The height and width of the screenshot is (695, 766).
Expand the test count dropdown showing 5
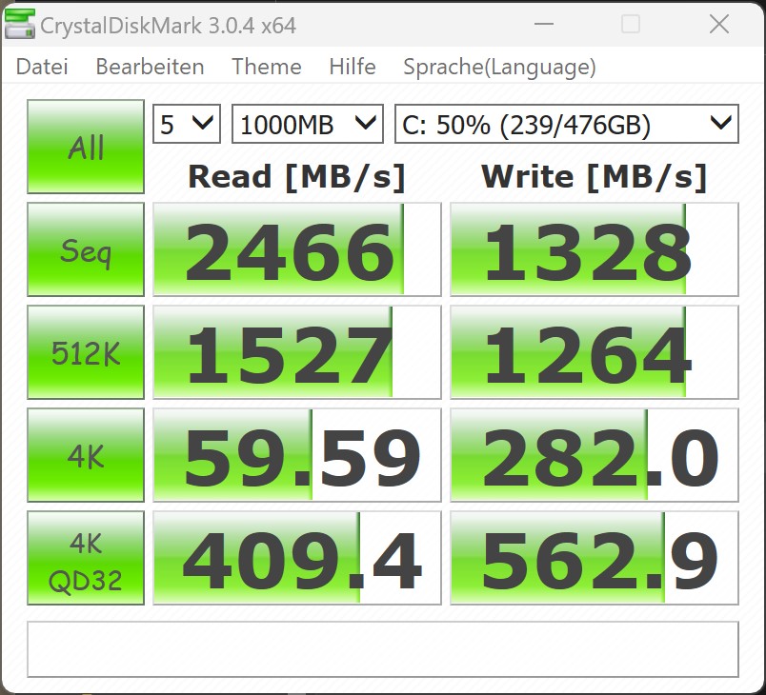187,124
